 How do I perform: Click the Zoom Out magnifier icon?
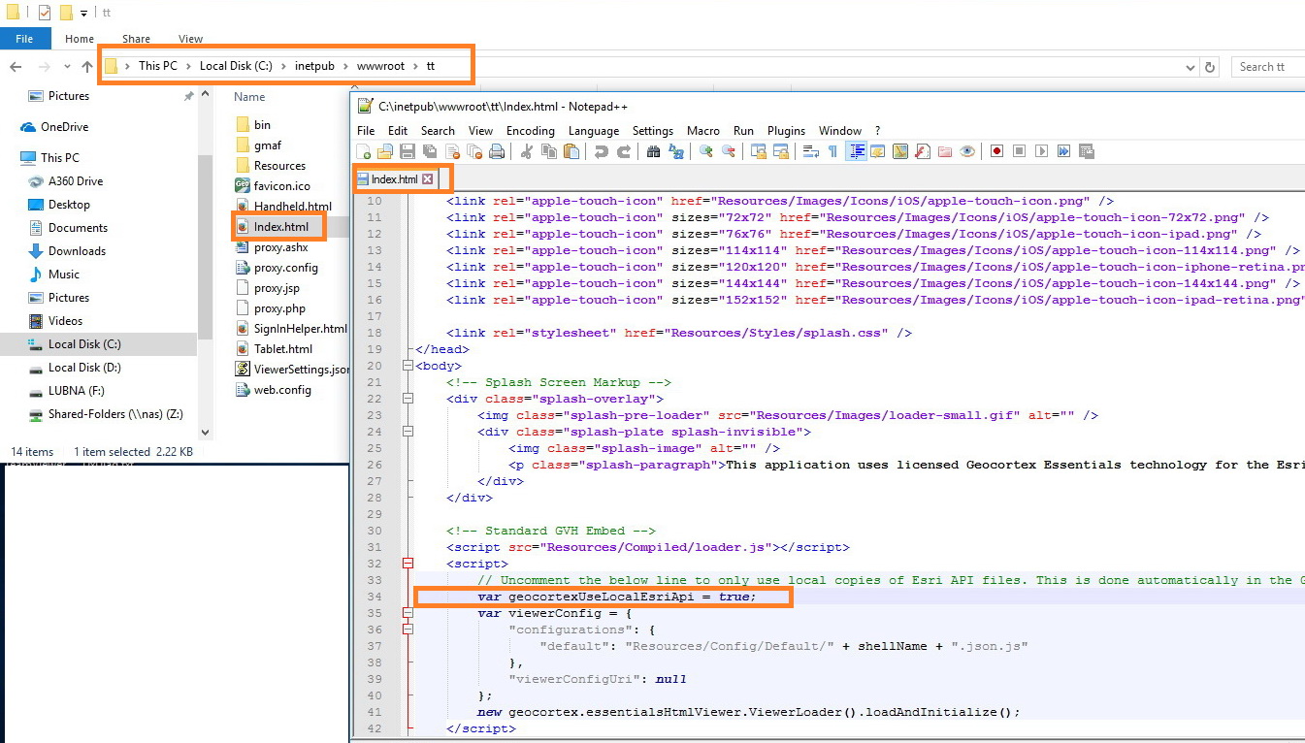click(x=728, y=151)
